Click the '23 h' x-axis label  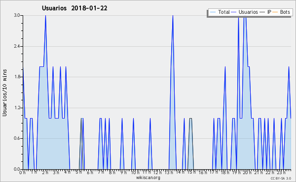click(281, 173)
